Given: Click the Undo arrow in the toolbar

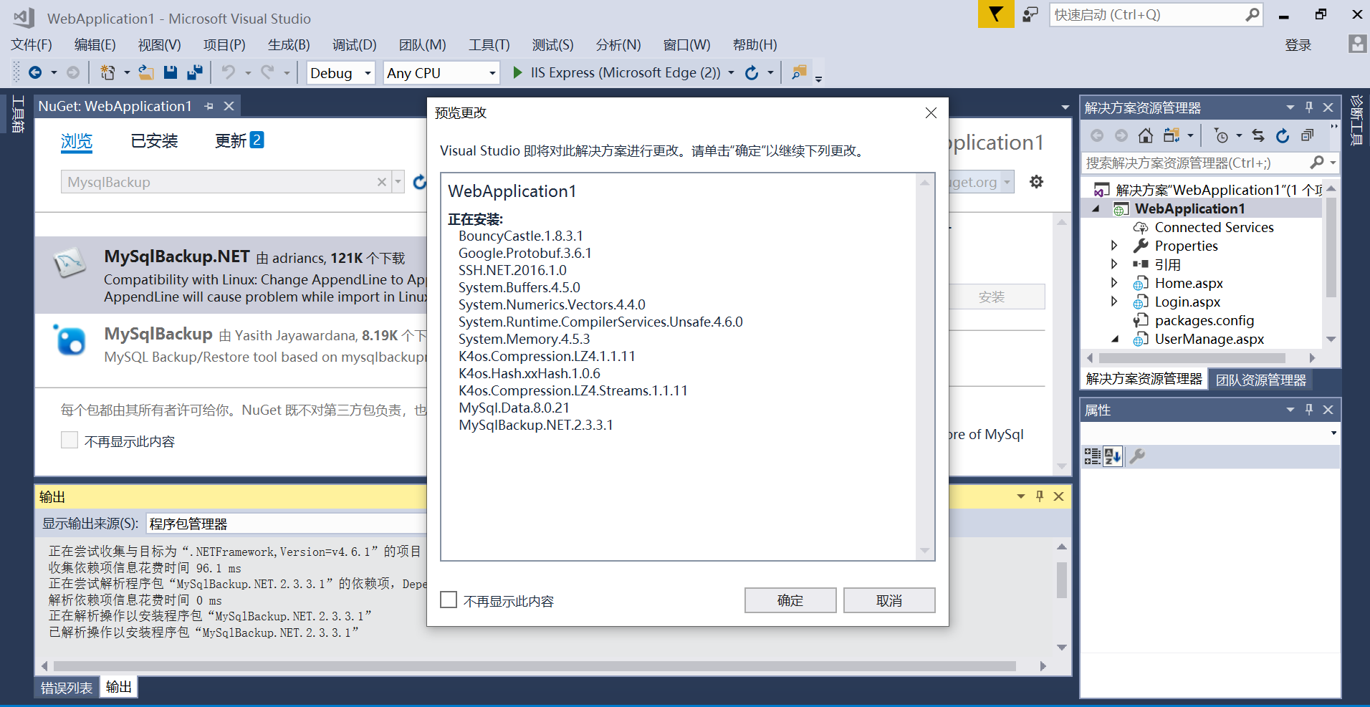Looking at the screenshot, I should tap(228, 72).
